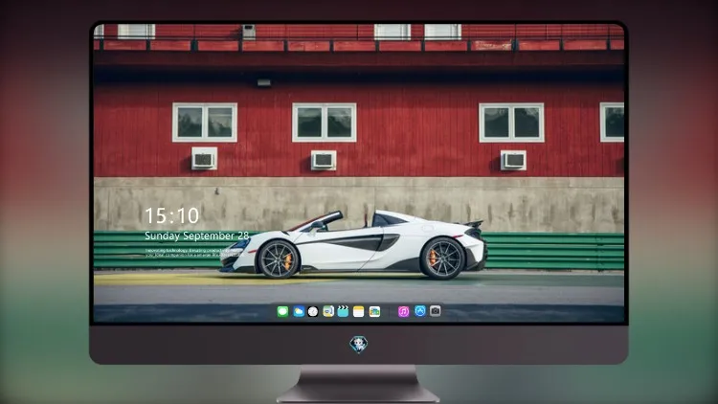
Task: Open the yellow Notes app in the dock
Action: [x=359, y=312]
